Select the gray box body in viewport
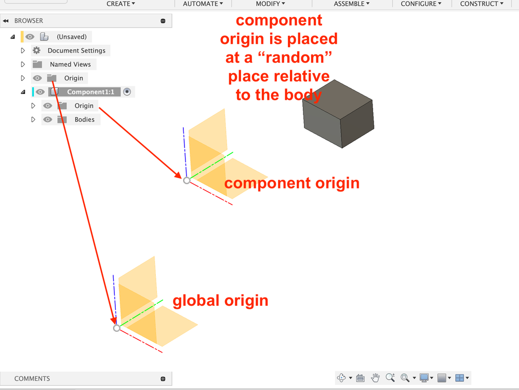519x390 pixels. [x=338, y=114]
